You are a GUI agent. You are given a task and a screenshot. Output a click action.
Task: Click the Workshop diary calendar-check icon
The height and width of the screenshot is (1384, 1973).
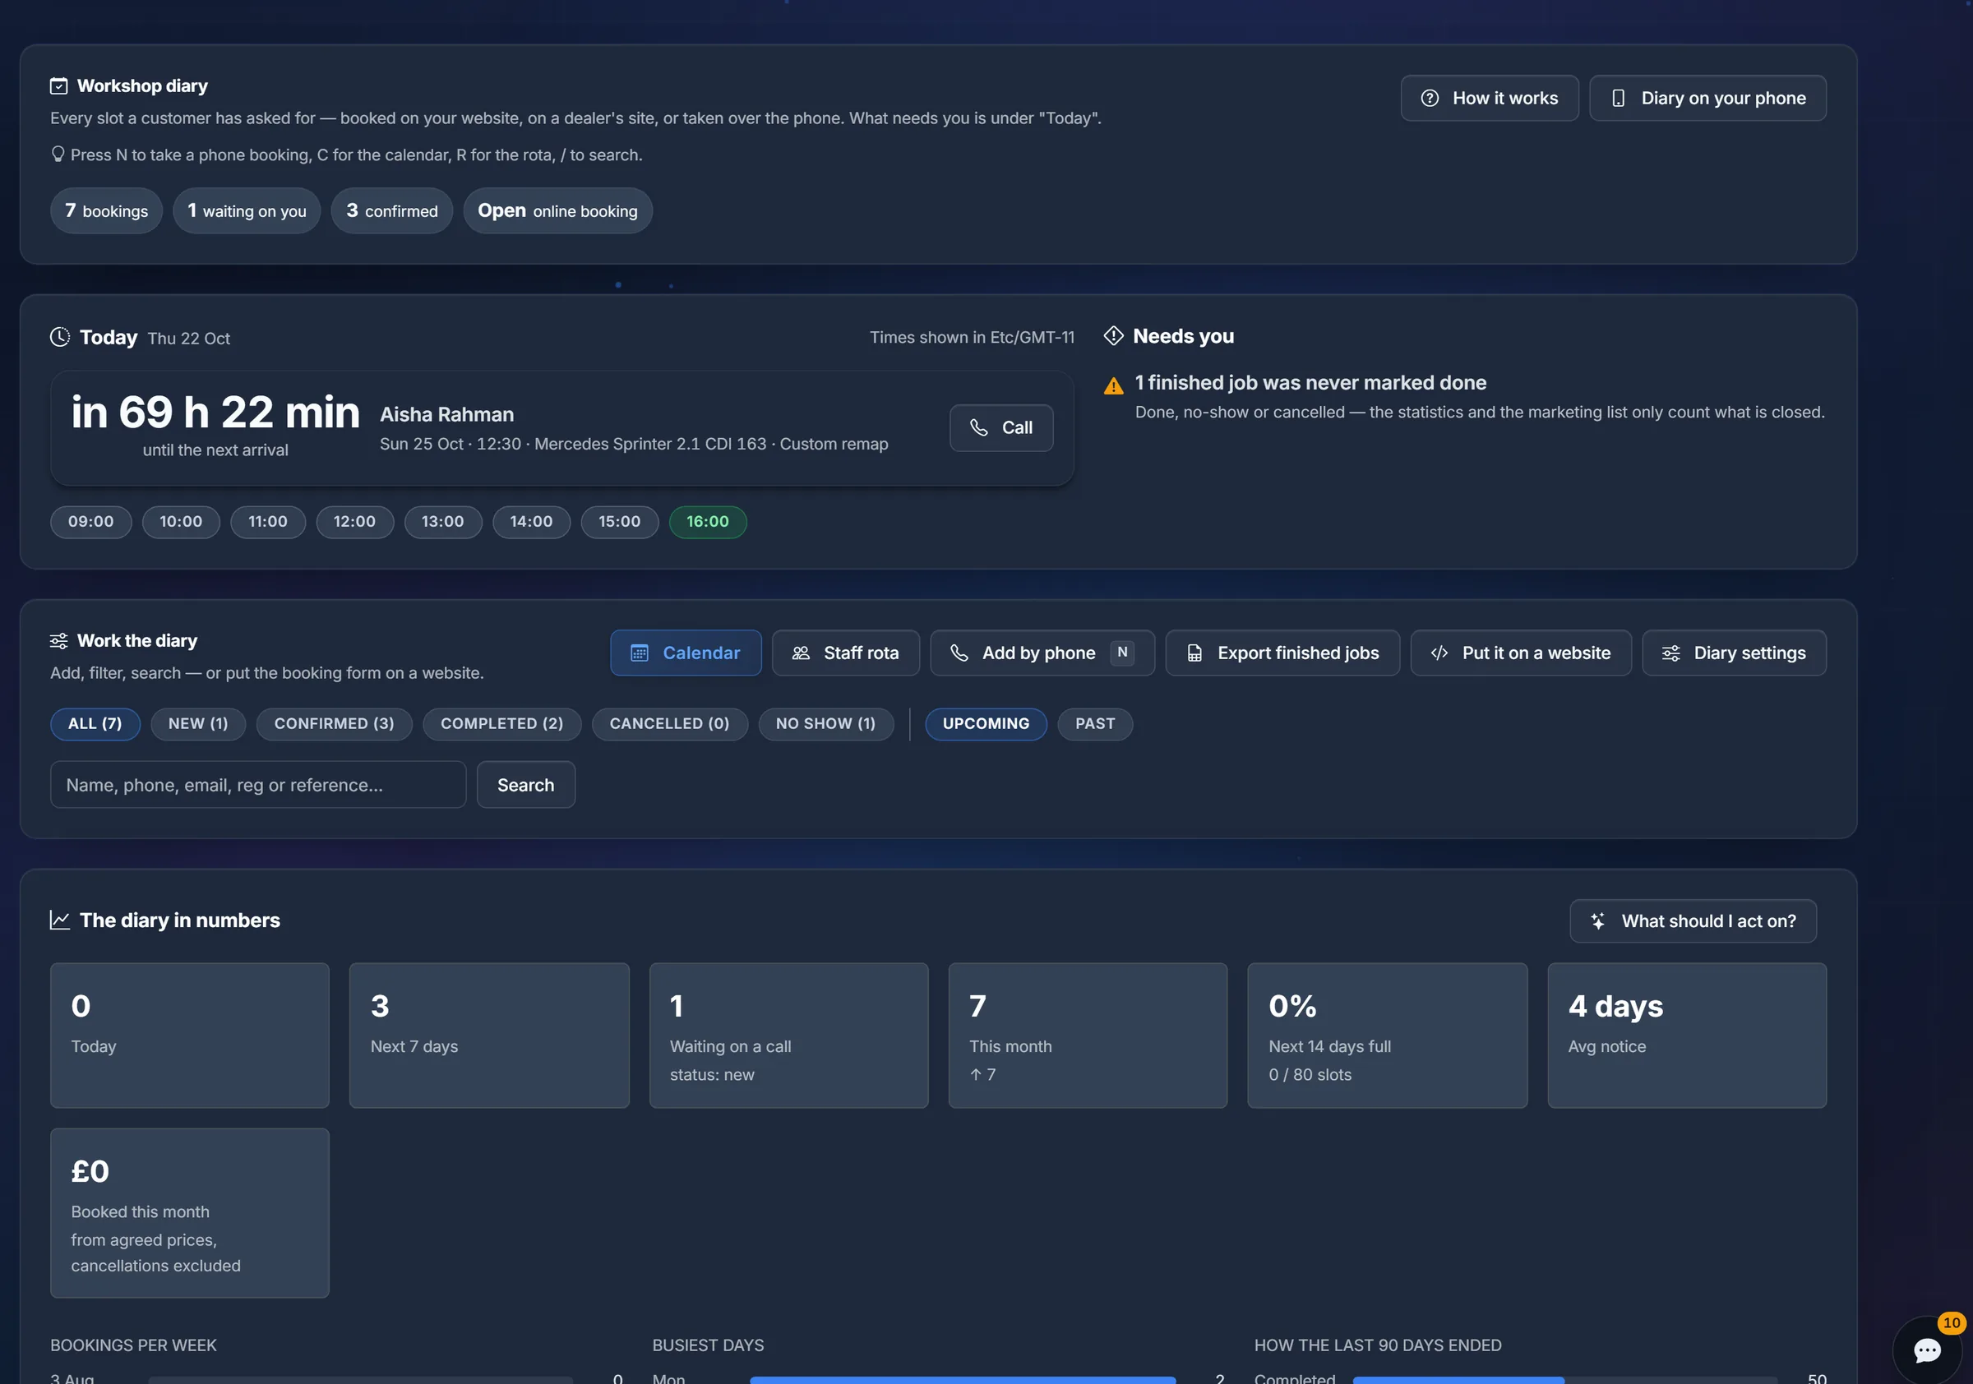(58, 86)
